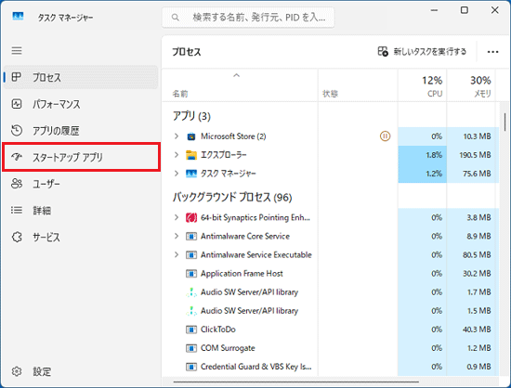Click the パフォーマンス sidebar icon
Image resolution: width=511 pixels, height=388 pixels.
(x=17, y=104)
